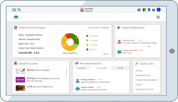Click the Urgent Notifications bell icon
The width and height of the screenshot is (178, 102).
coord(118,28)
